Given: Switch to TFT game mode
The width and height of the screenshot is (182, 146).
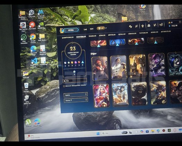Looking at the screenshot, I should point(92,29).
